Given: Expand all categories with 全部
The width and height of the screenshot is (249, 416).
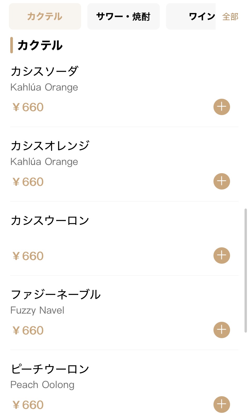Looking at the screenshot, I should (230, 17).
